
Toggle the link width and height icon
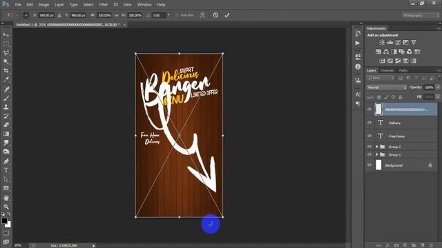pos(117,15)
